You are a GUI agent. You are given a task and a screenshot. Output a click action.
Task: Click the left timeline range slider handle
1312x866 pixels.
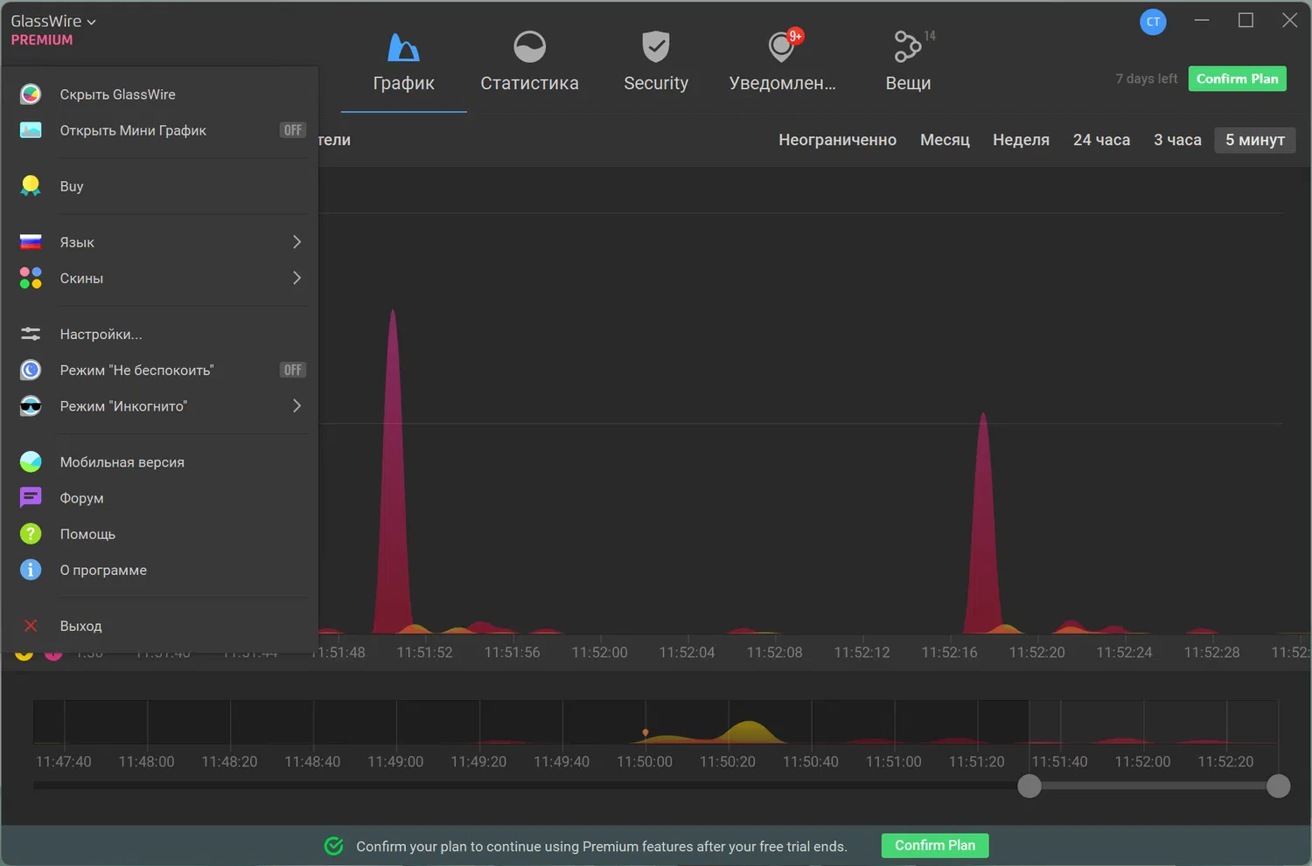[x=1029, y=786]
